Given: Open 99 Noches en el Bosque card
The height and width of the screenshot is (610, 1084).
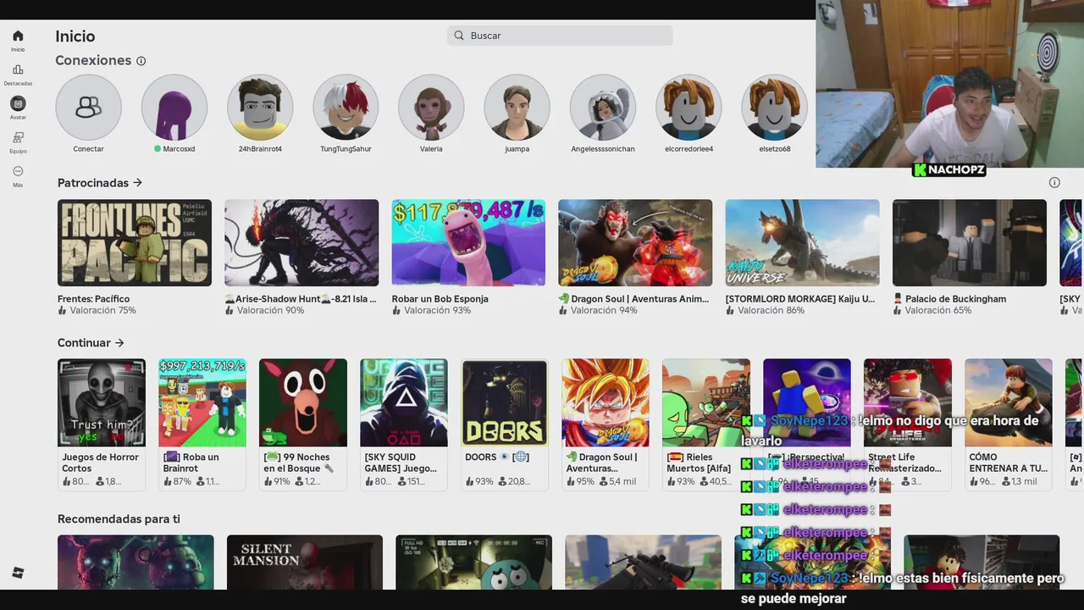Looking at the screenshot, I should pos(303,424).
